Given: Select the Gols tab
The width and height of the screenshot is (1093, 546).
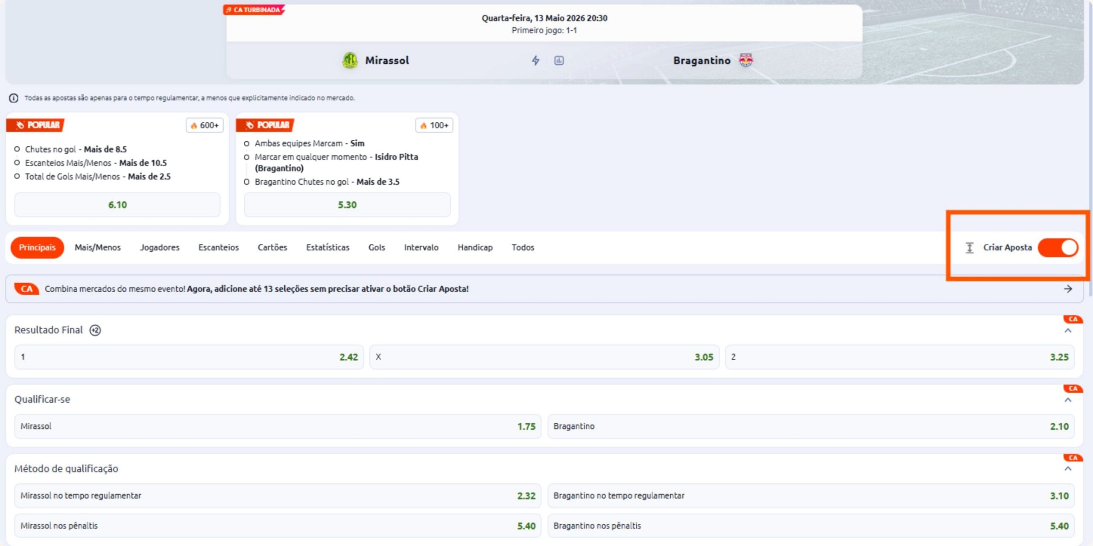Looking at the screenshot, I should [377, 247].
